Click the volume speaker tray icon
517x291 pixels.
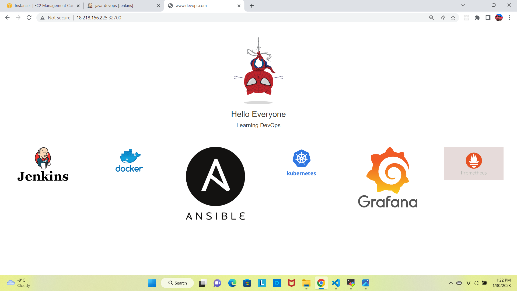(x=476, y=283)
